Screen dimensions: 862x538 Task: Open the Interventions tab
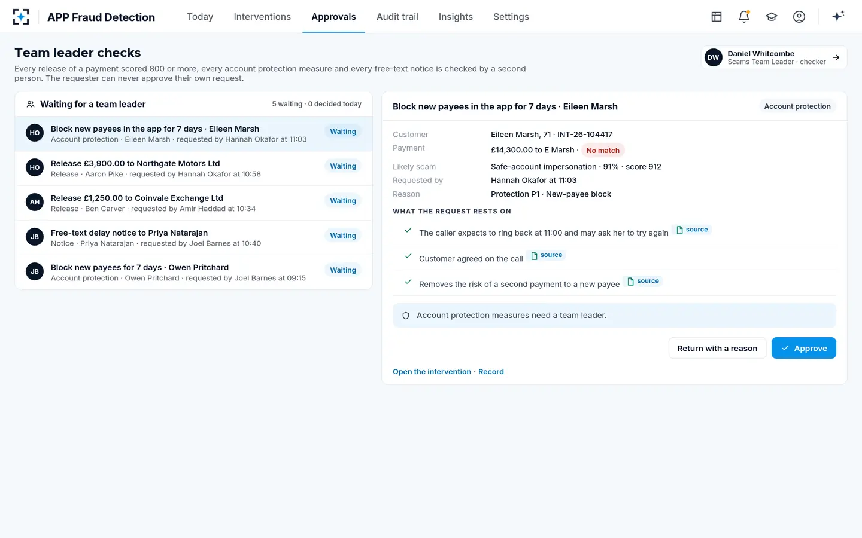[262, 17]
